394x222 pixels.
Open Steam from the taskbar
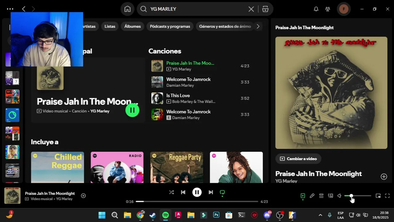pos(153,215)
